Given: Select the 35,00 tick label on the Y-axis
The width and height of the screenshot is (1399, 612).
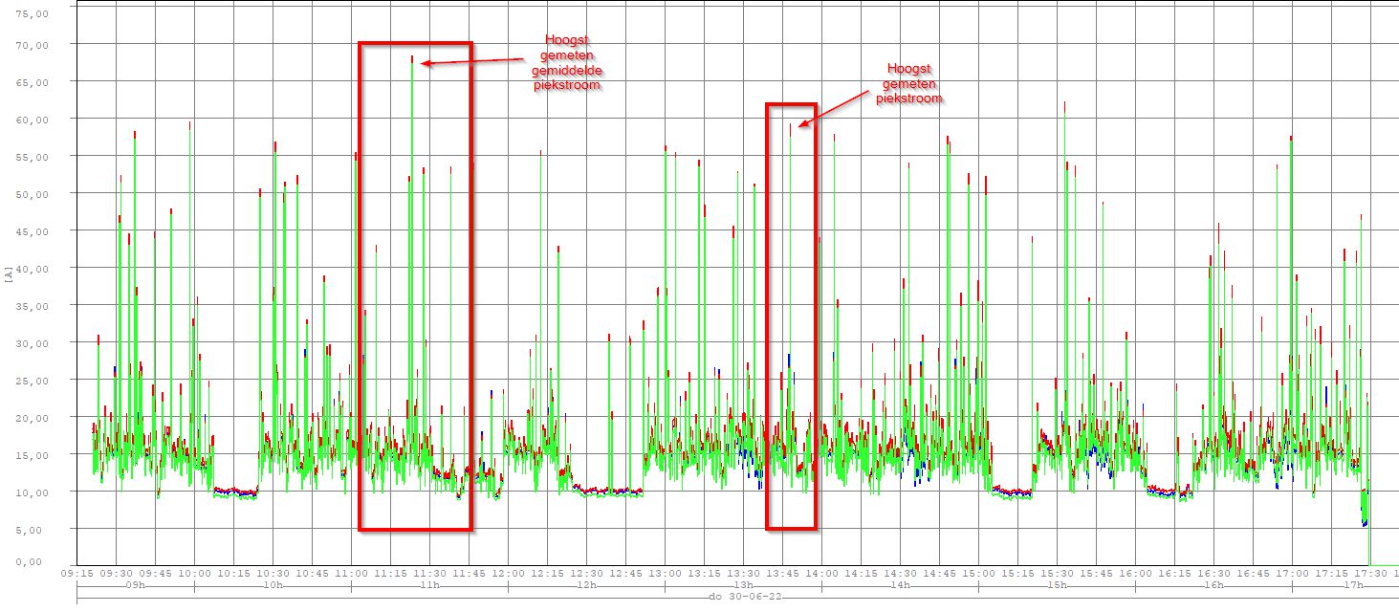Looking at the screenshot, I should [x=36, y=306].
